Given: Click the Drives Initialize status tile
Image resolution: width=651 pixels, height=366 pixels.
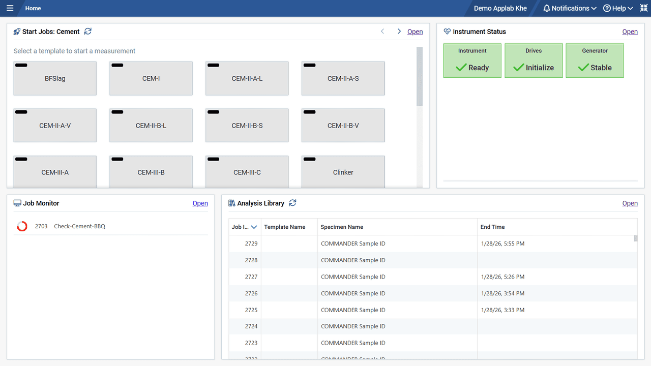Looking at the screenshot, I should tap(534, 60).
